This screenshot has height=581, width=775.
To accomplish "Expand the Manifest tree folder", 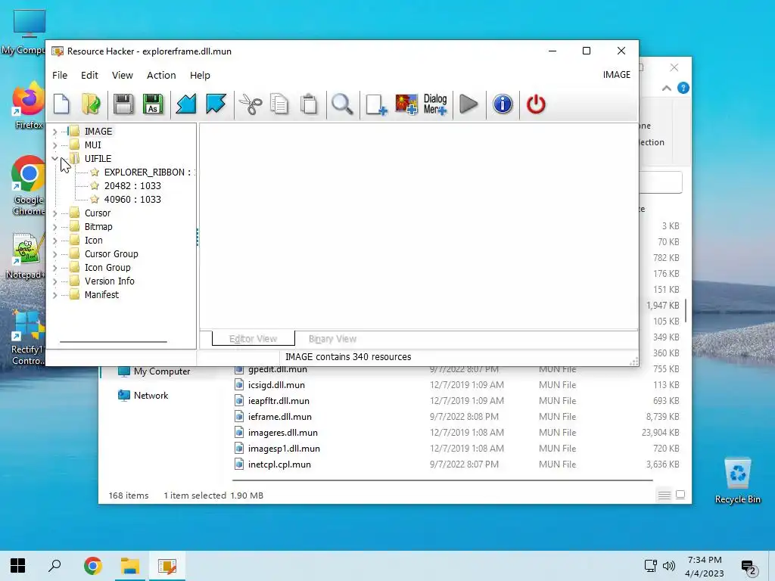I will pos(54,295).
